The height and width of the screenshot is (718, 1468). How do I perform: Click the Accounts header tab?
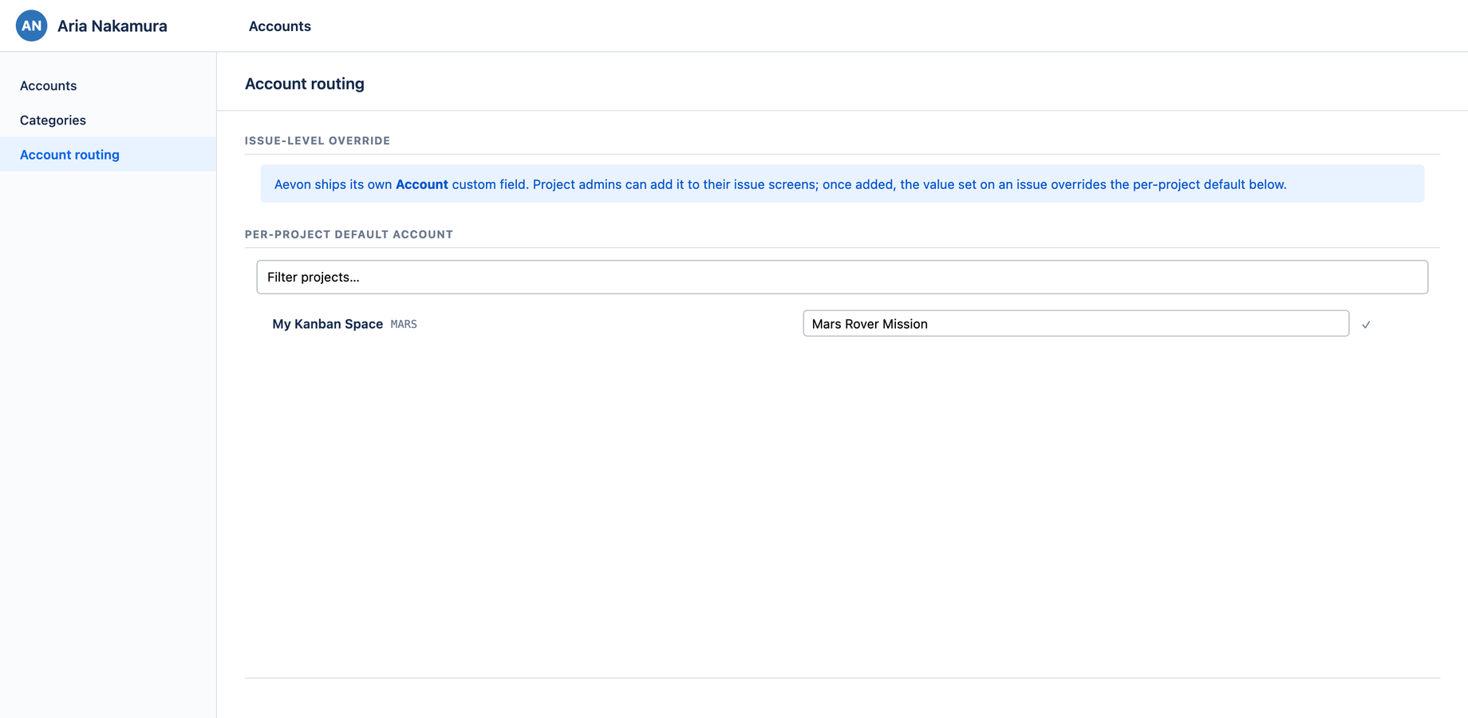tap(279, 26)
